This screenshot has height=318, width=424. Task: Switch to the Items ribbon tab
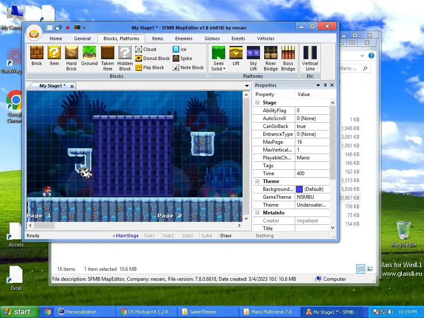157,39
